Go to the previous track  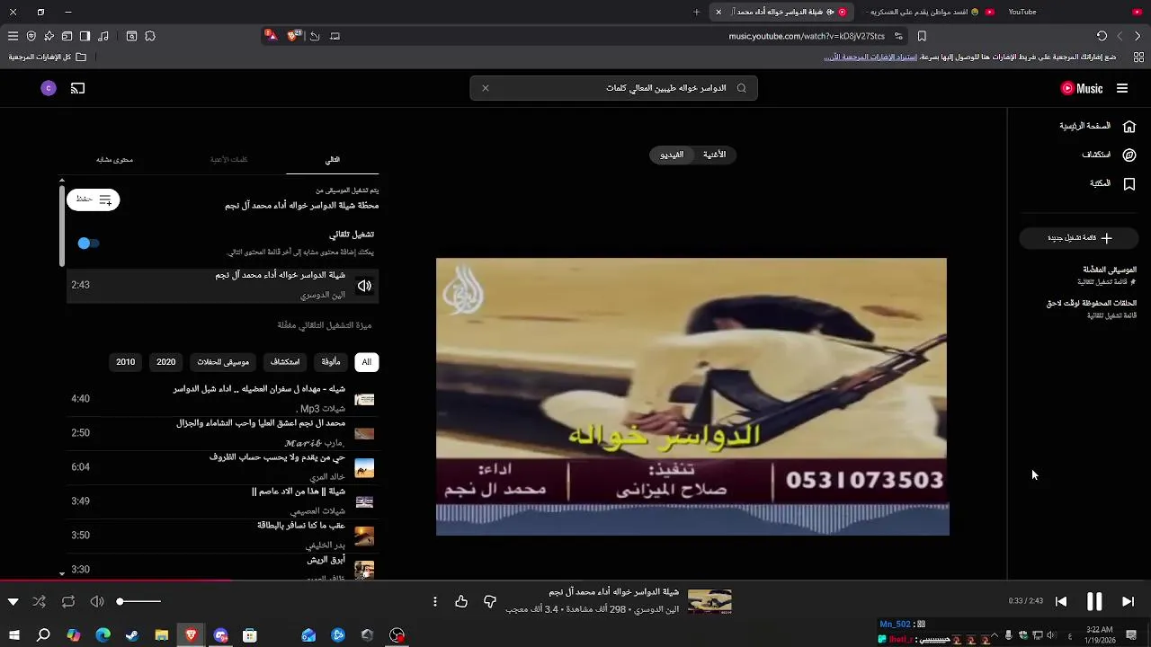tap(1061, 601)
